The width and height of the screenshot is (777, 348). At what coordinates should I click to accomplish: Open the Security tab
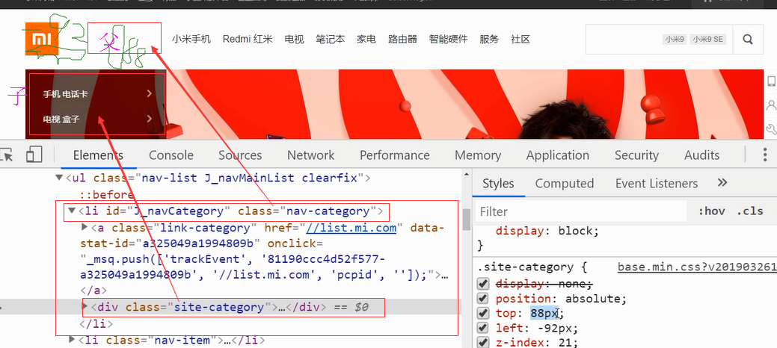coord(636,155)
